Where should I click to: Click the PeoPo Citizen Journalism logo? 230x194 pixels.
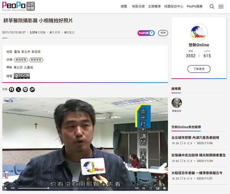[18, 6]
